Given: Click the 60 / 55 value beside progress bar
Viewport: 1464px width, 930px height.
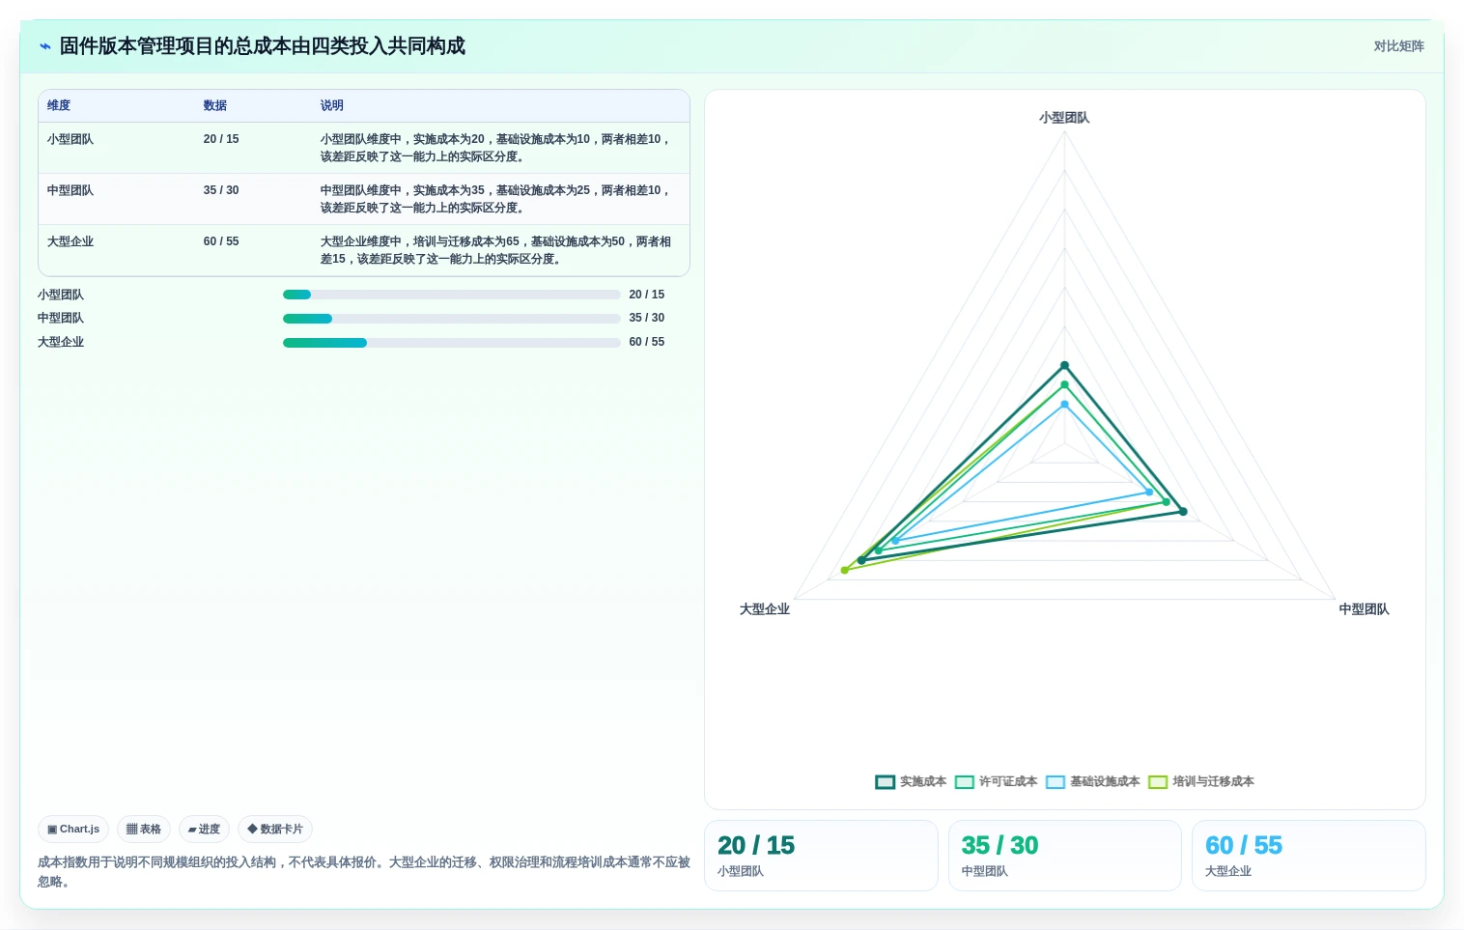Looking at the screenshot, I should 647,342.
